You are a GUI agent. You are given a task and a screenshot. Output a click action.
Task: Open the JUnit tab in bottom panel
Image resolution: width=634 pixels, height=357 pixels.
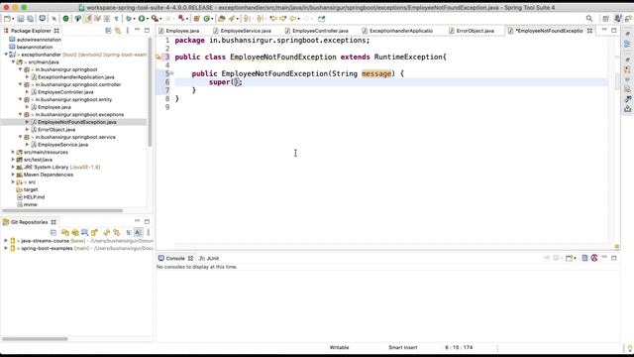(x=209, y=258)
